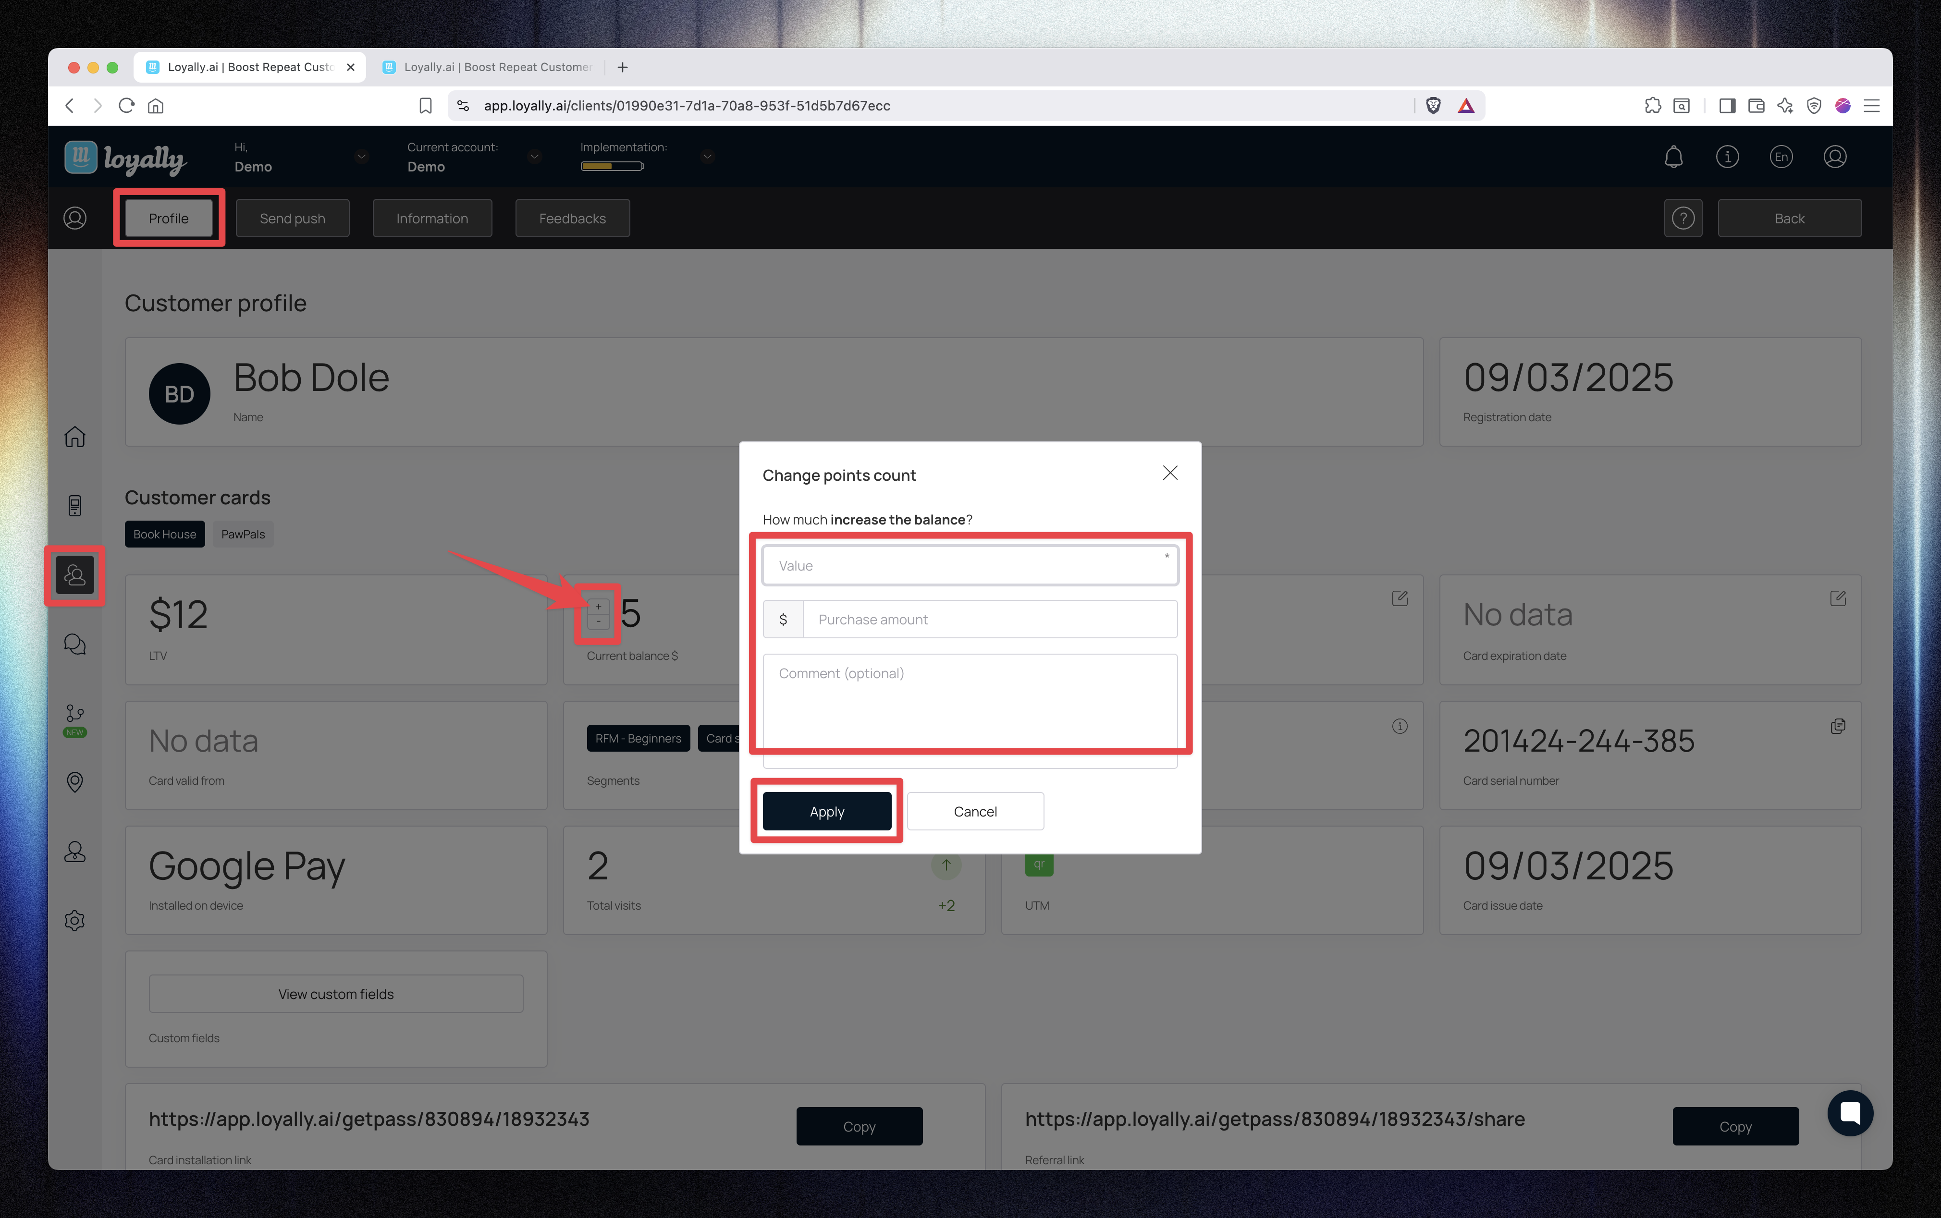Click Cancel in the points dialog
This screenshot has width=1941, height=1218.
point(975,811)
